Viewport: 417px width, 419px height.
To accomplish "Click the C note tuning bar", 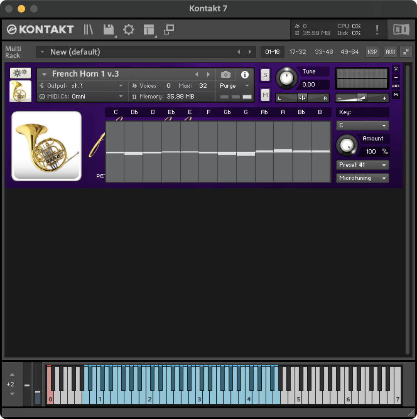I will [x=115, y=152].
